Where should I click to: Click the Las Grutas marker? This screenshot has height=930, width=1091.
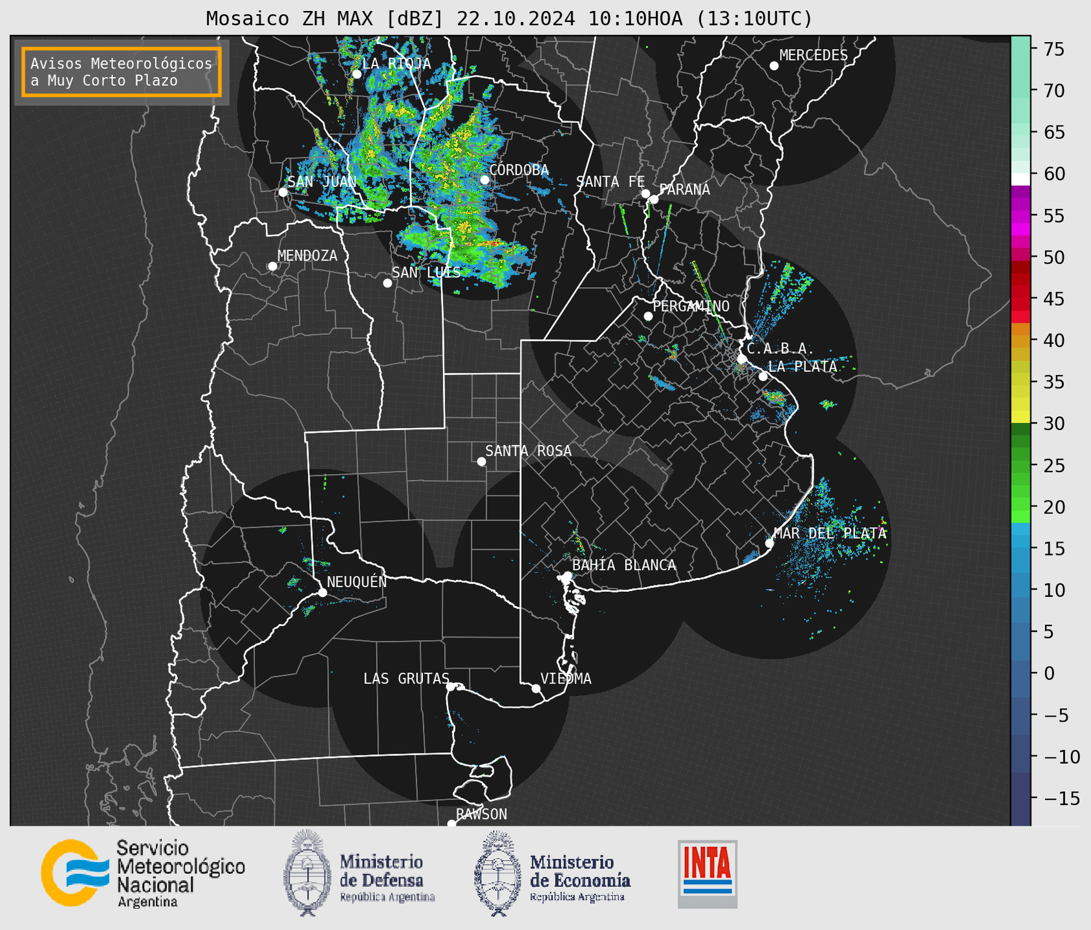pos(451,687)
